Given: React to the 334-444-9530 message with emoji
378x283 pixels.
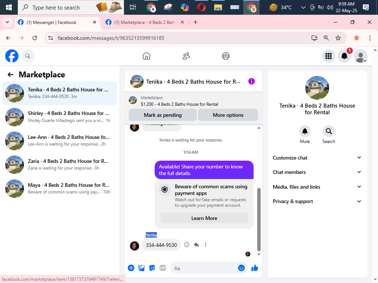Looking at the screenshot, I should coord(186,245).
